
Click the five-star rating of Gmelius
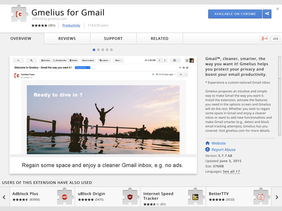(39, 26)
